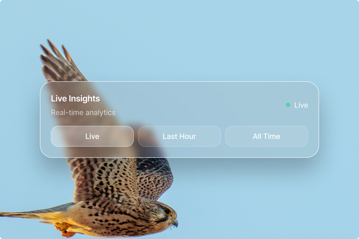This screenshot has width=359, height=239.
Task: Click the kestrel's hooked beak
Action: [x=175, y=223]
